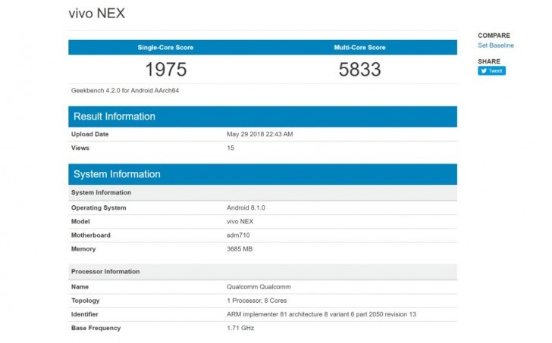The height and width of the screenshot is (343, 552).
Task: Click the Memory label
Action: pos(83,249)
